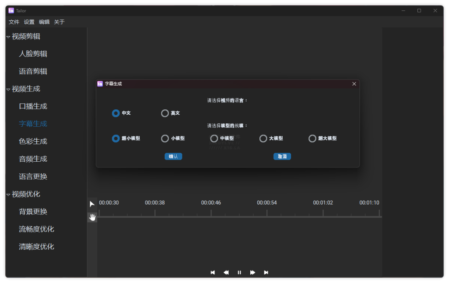Fast forward the video
This screenshot has width=449, height=283.
click(253, 272)
